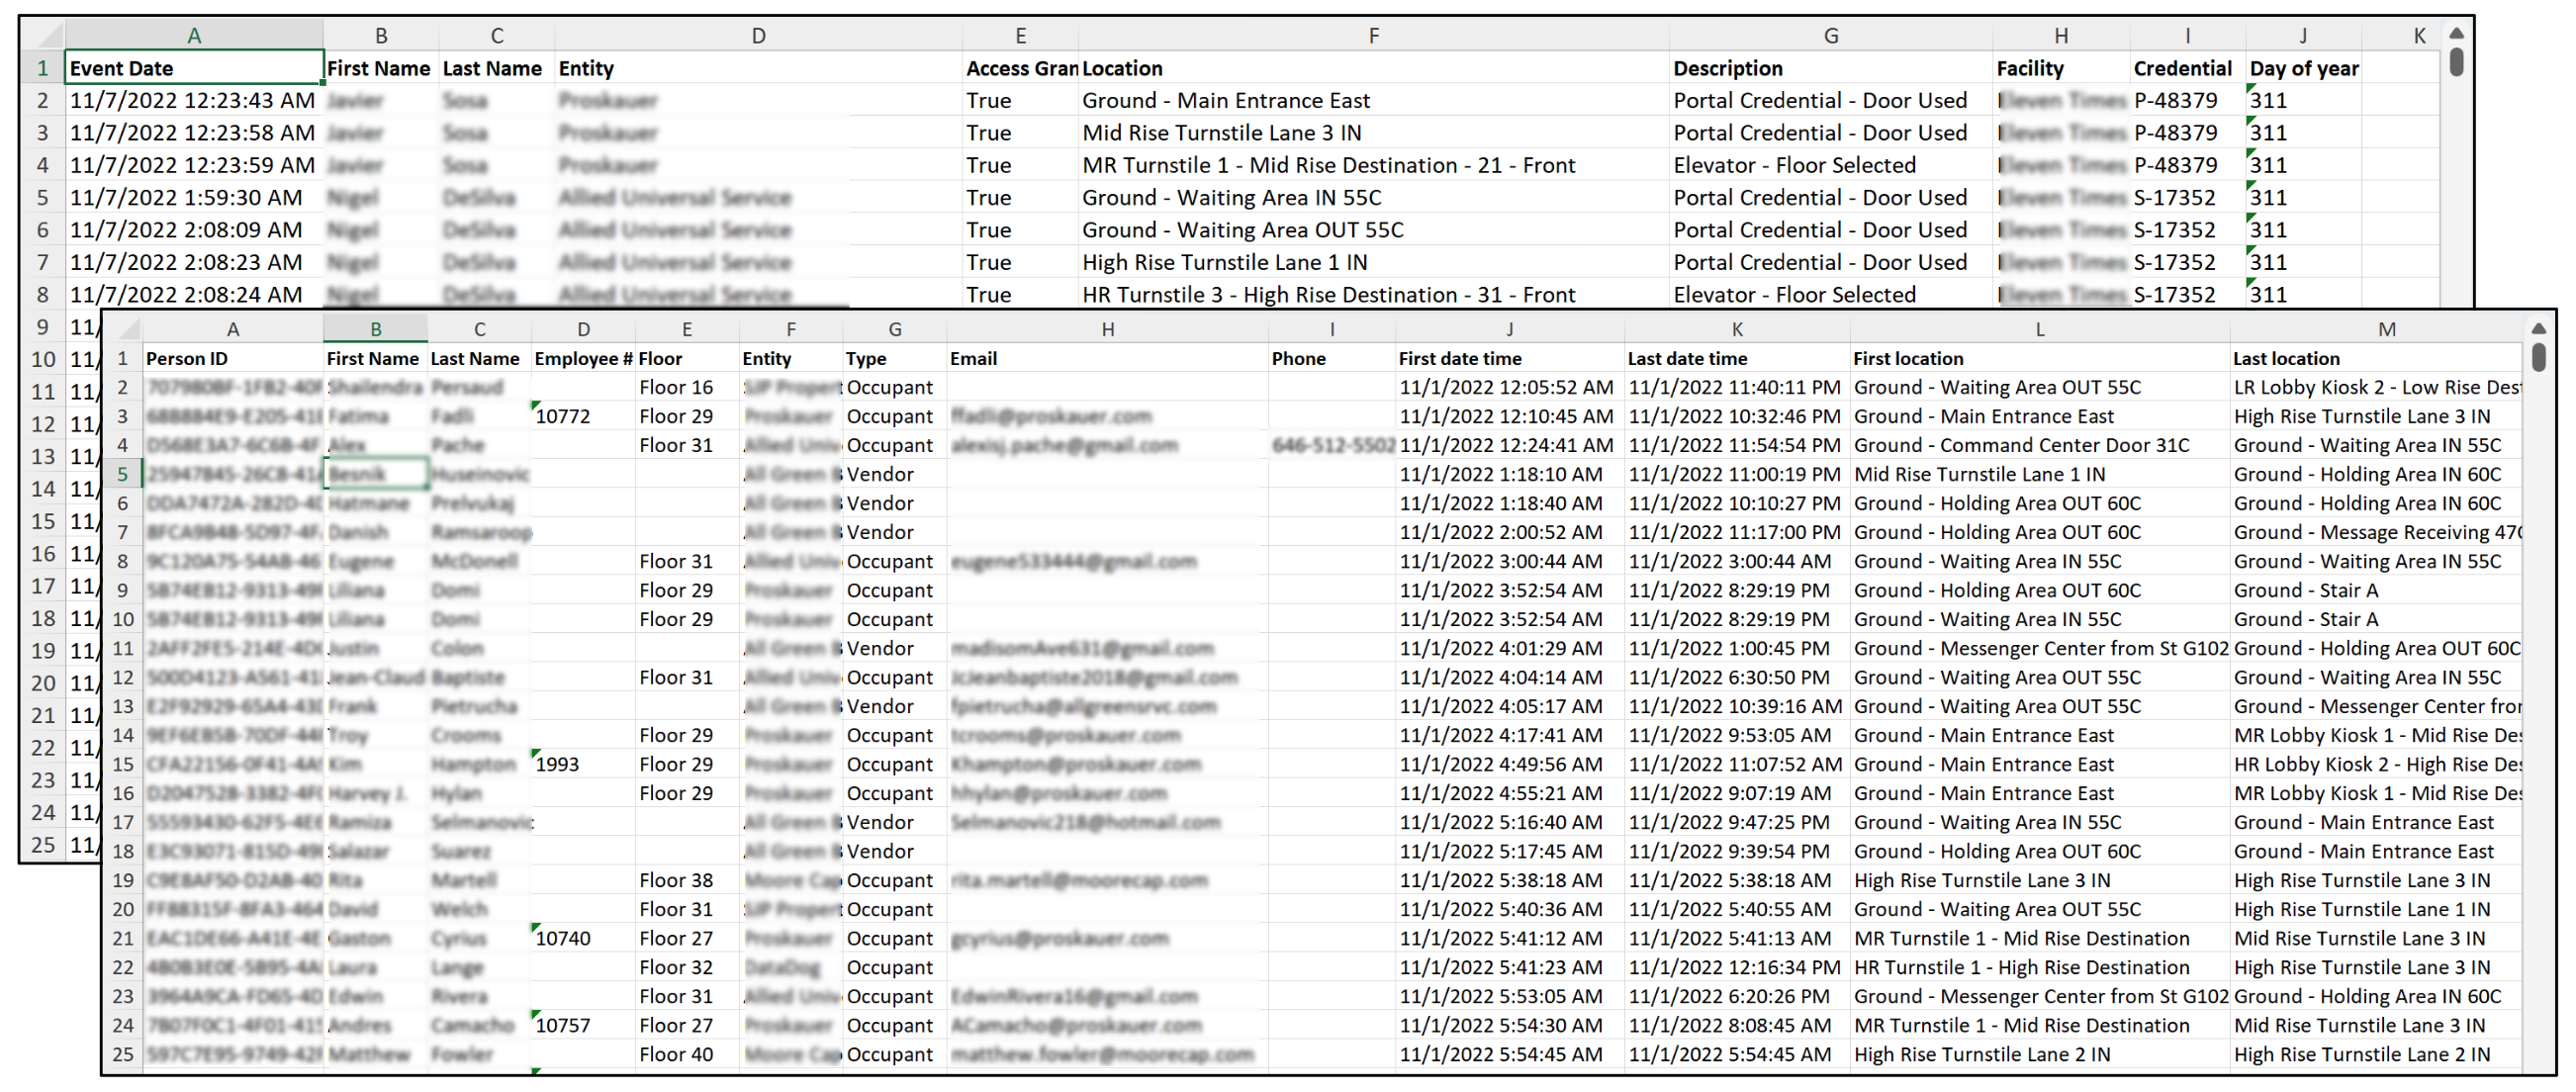
Task: Click scrollbar thumb of Event Date sheet
Action: tap(2456, 61)
